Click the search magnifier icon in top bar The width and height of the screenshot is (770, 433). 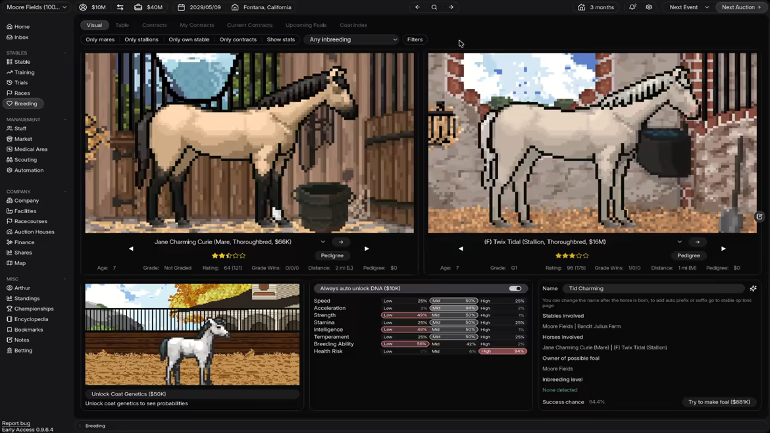tap(434, 7)
